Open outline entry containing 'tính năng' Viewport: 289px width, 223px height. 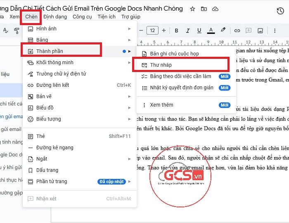click(x=12, y=142)
